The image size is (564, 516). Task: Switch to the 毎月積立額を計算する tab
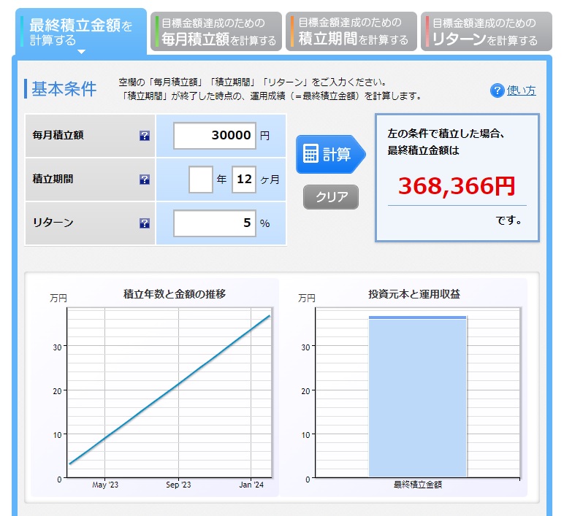[217, 32]
